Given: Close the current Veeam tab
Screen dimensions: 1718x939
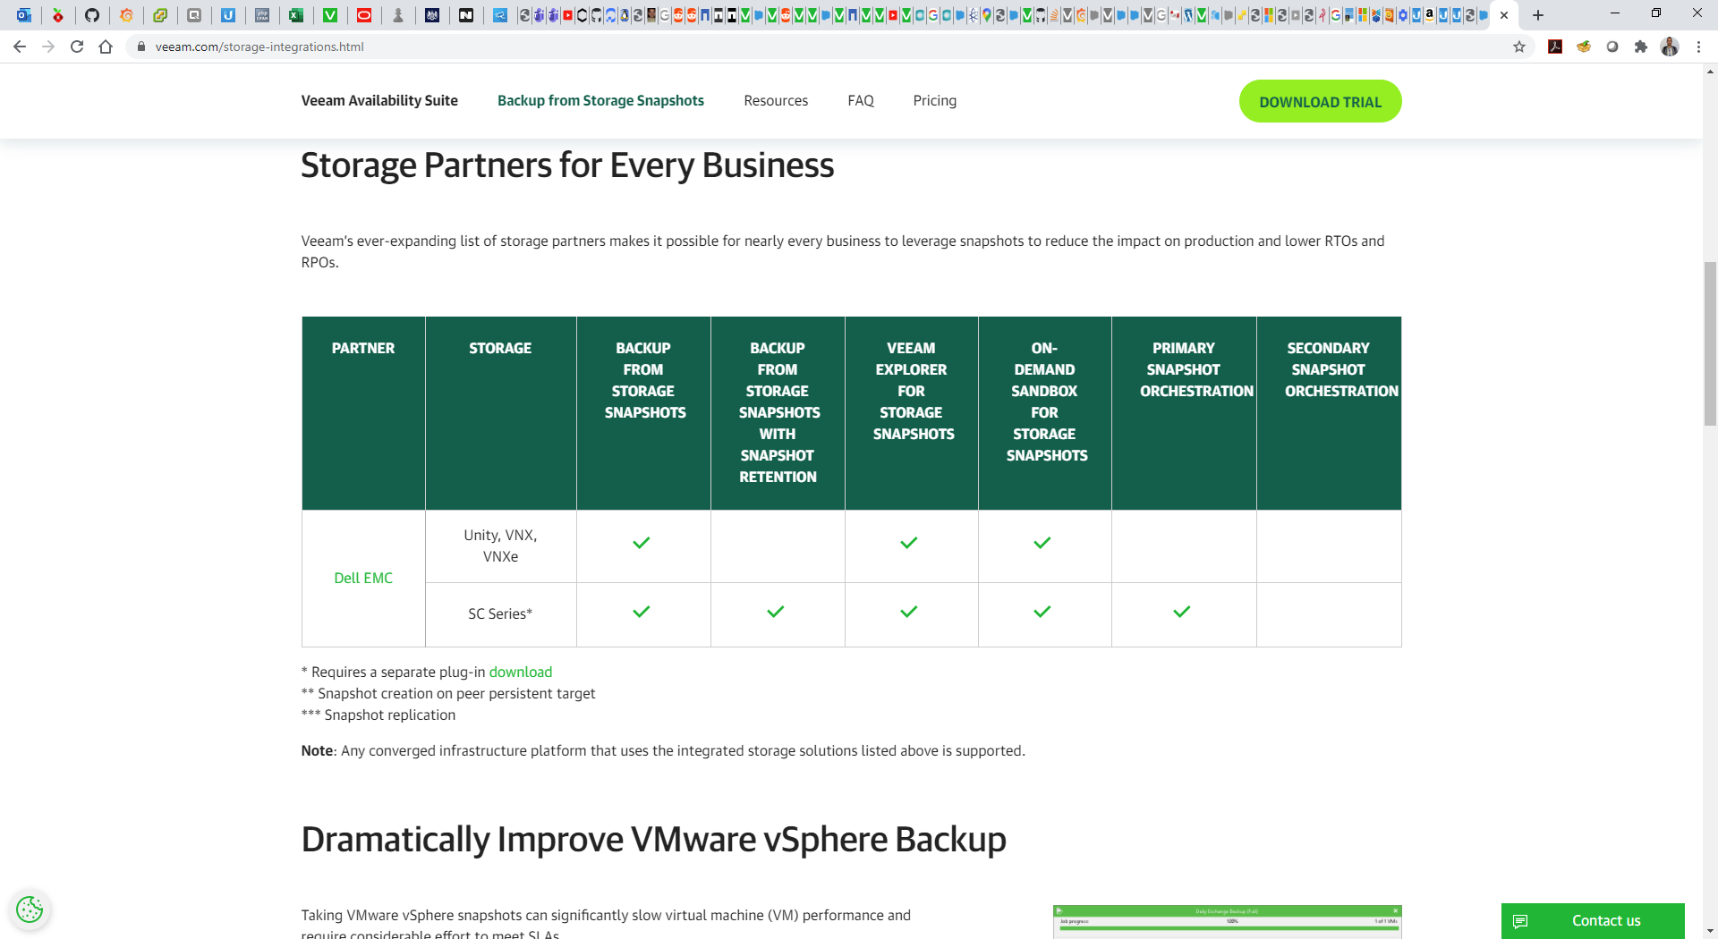Looking at the screenshot, I should pos(1504,15).
